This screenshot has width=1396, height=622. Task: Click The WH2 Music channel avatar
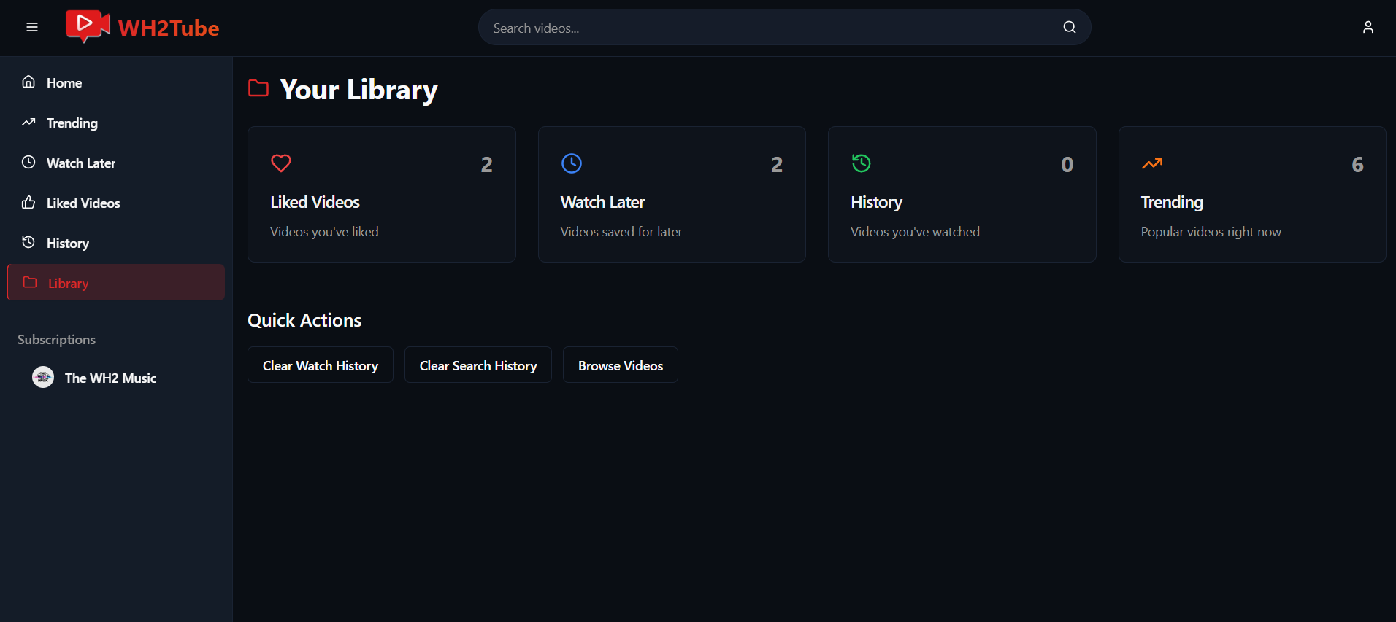[43, 378]
